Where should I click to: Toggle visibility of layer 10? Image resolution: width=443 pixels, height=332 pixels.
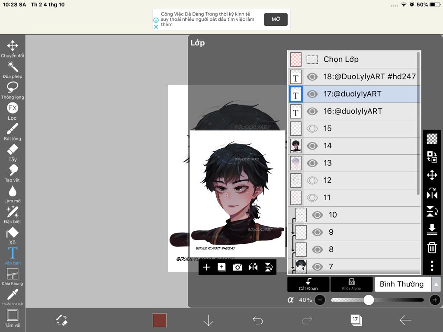click(x=317, y=215)
